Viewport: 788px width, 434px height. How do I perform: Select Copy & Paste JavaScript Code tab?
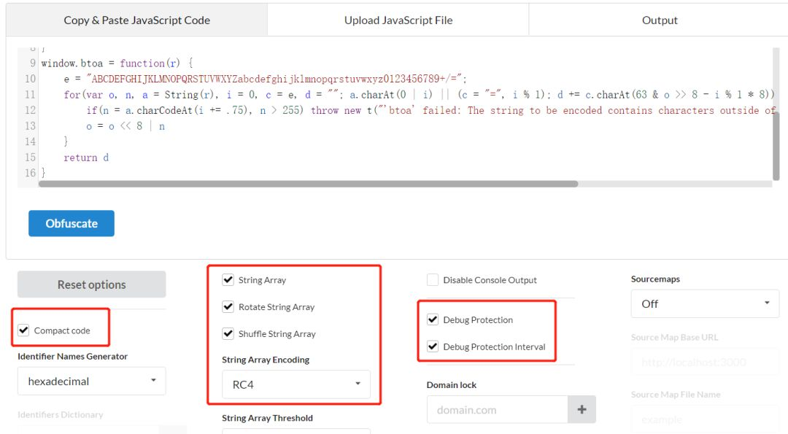pyautogui.click(x=136, y=20)
